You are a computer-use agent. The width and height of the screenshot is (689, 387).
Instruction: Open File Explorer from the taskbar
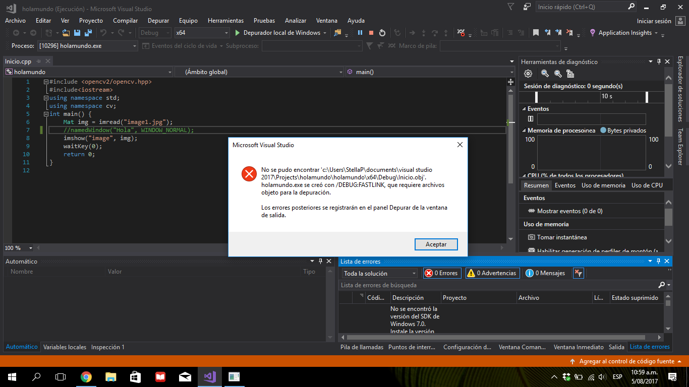pos(111,376)
